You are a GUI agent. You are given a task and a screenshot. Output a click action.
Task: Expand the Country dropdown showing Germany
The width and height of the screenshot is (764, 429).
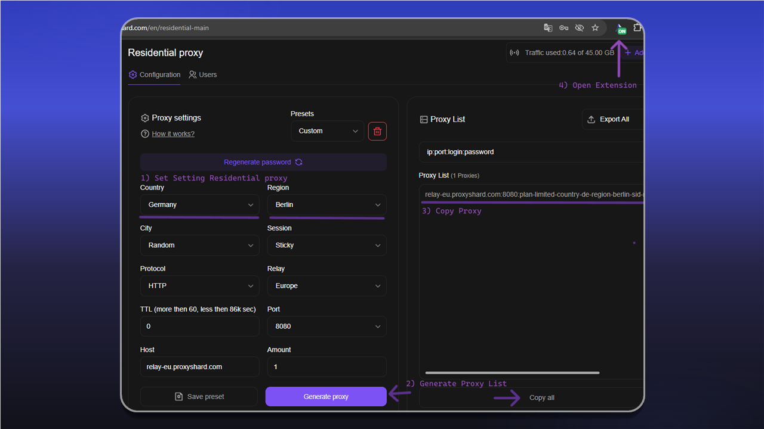click(x=200, y=205)
